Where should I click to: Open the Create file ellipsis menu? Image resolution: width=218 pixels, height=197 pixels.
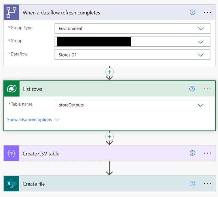click(x=208, y=184)
